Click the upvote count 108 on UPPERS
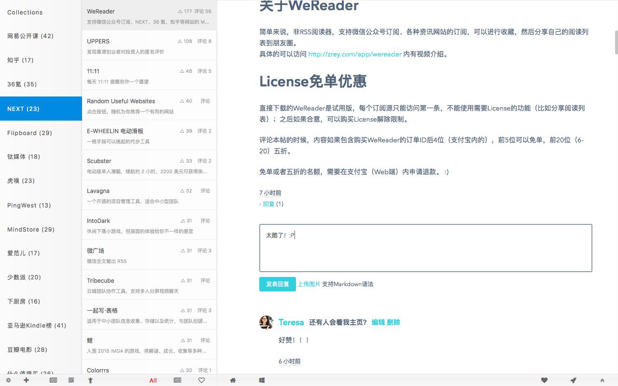This screenshot has width=618, height=386. pyautogui.click(x=186, y=41)
